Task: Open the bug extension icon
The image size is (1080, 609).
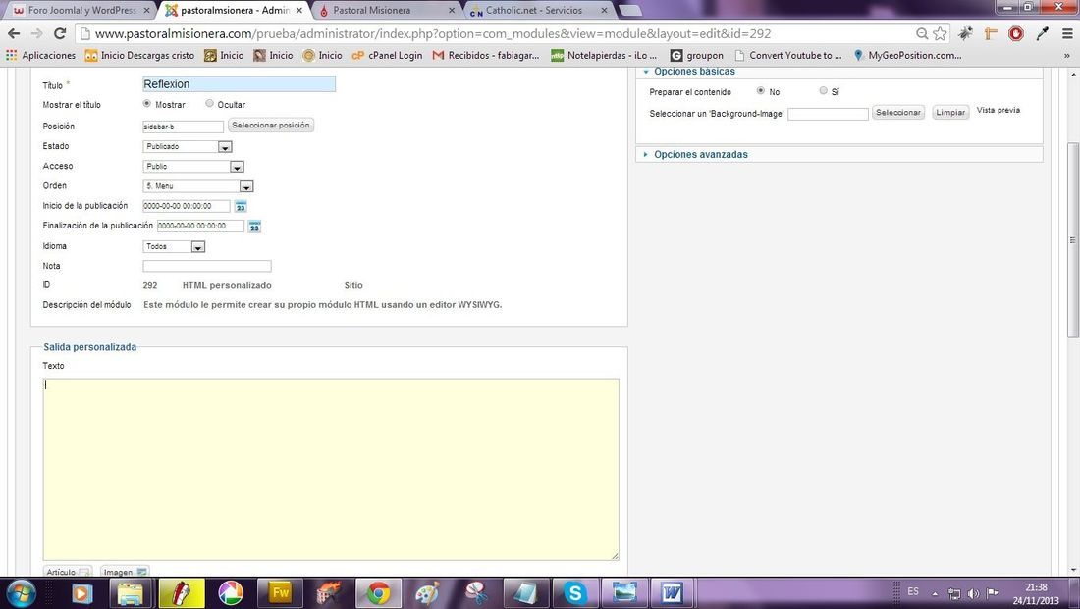Action: pyautogui.click(x=966, y=33)
